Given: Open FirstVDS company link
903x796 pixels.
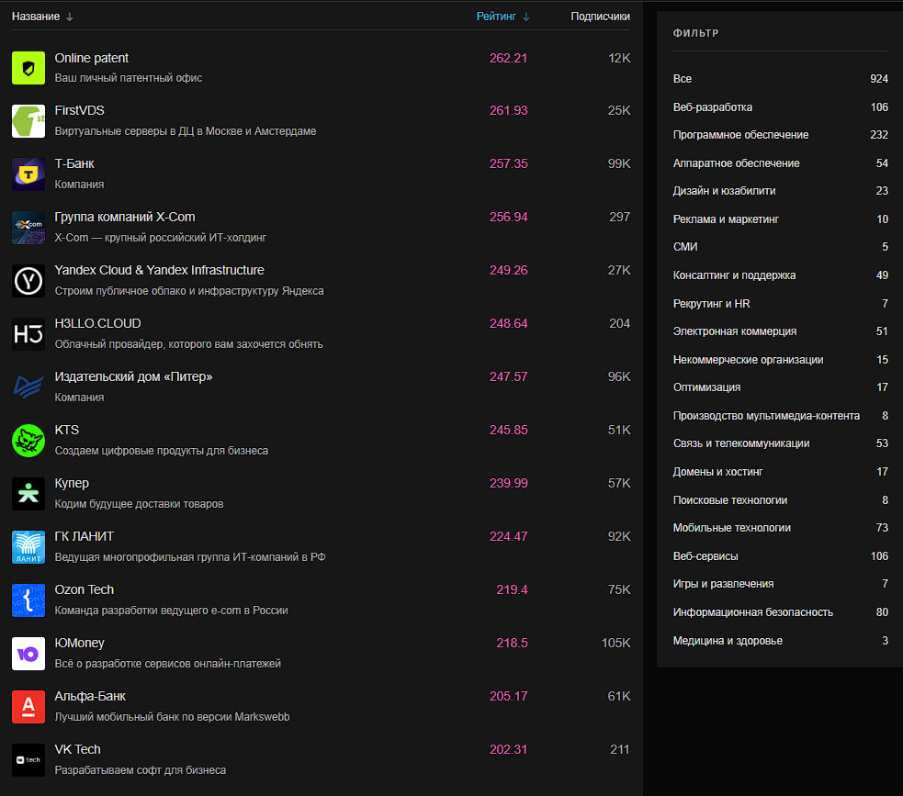Looking at the screenshot, I should (x=80, y=110).
